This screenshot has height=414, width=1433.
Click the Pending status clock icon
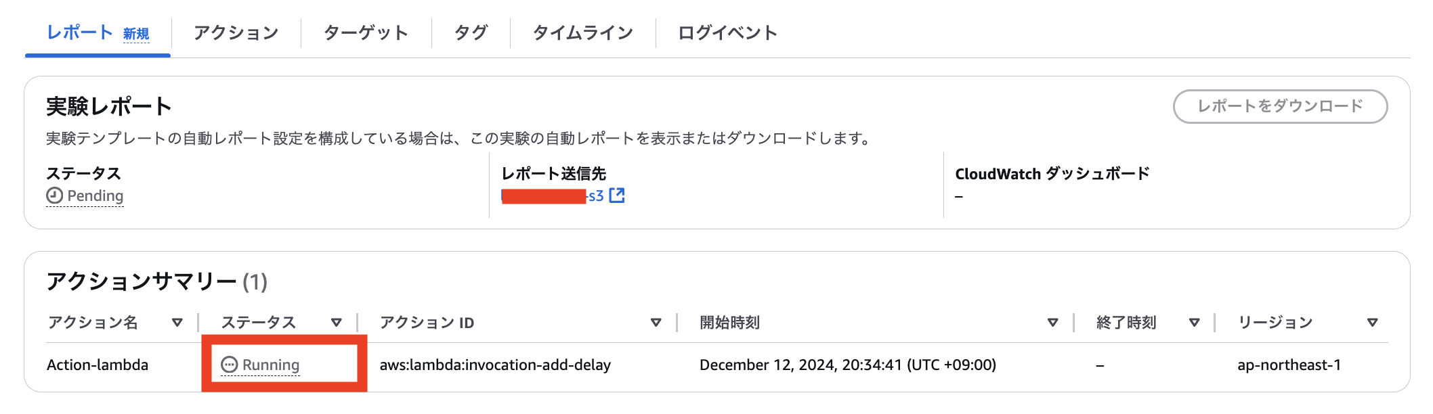click(53, 196)
